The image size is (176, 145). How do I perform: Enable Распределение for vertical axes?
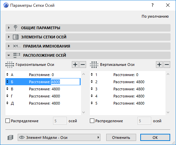click(92, 121)
